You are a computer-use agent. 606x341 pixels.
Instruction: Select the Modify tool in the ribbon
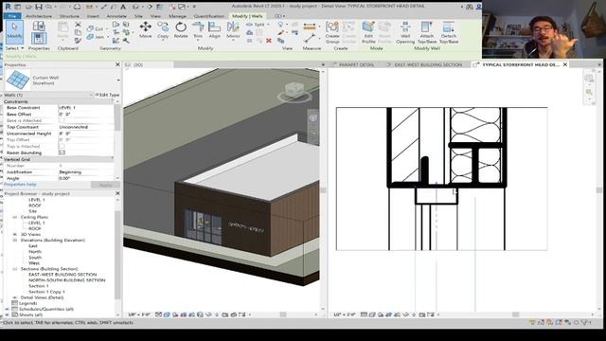coord(15,31)
